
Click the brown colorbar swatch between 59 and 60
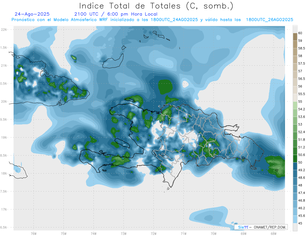click(295, 37)
